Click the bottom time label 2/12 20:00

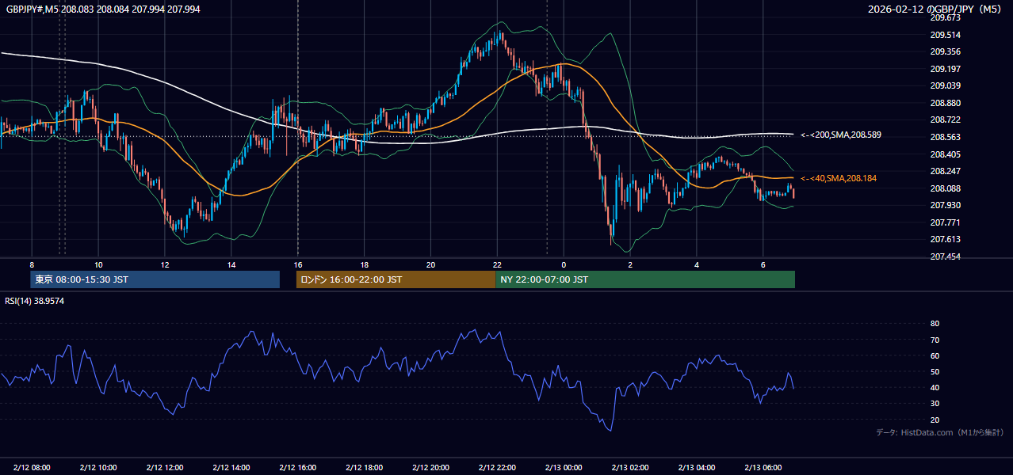pyautogui.click(x=430, y=468)
